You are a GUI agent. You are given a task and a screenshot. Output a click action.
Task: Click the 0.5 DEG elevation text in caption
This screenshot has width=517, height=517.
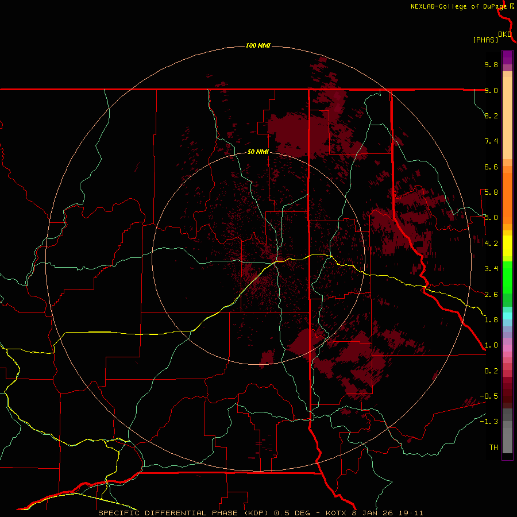[292, 513]
